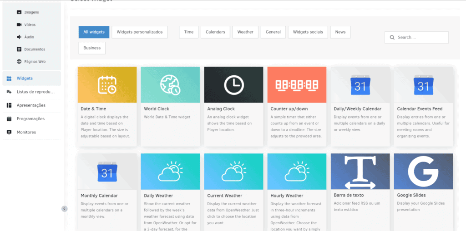Click the Monitores screen icon
This screenshot has width=466, height=231.
(x=9, y=132)
